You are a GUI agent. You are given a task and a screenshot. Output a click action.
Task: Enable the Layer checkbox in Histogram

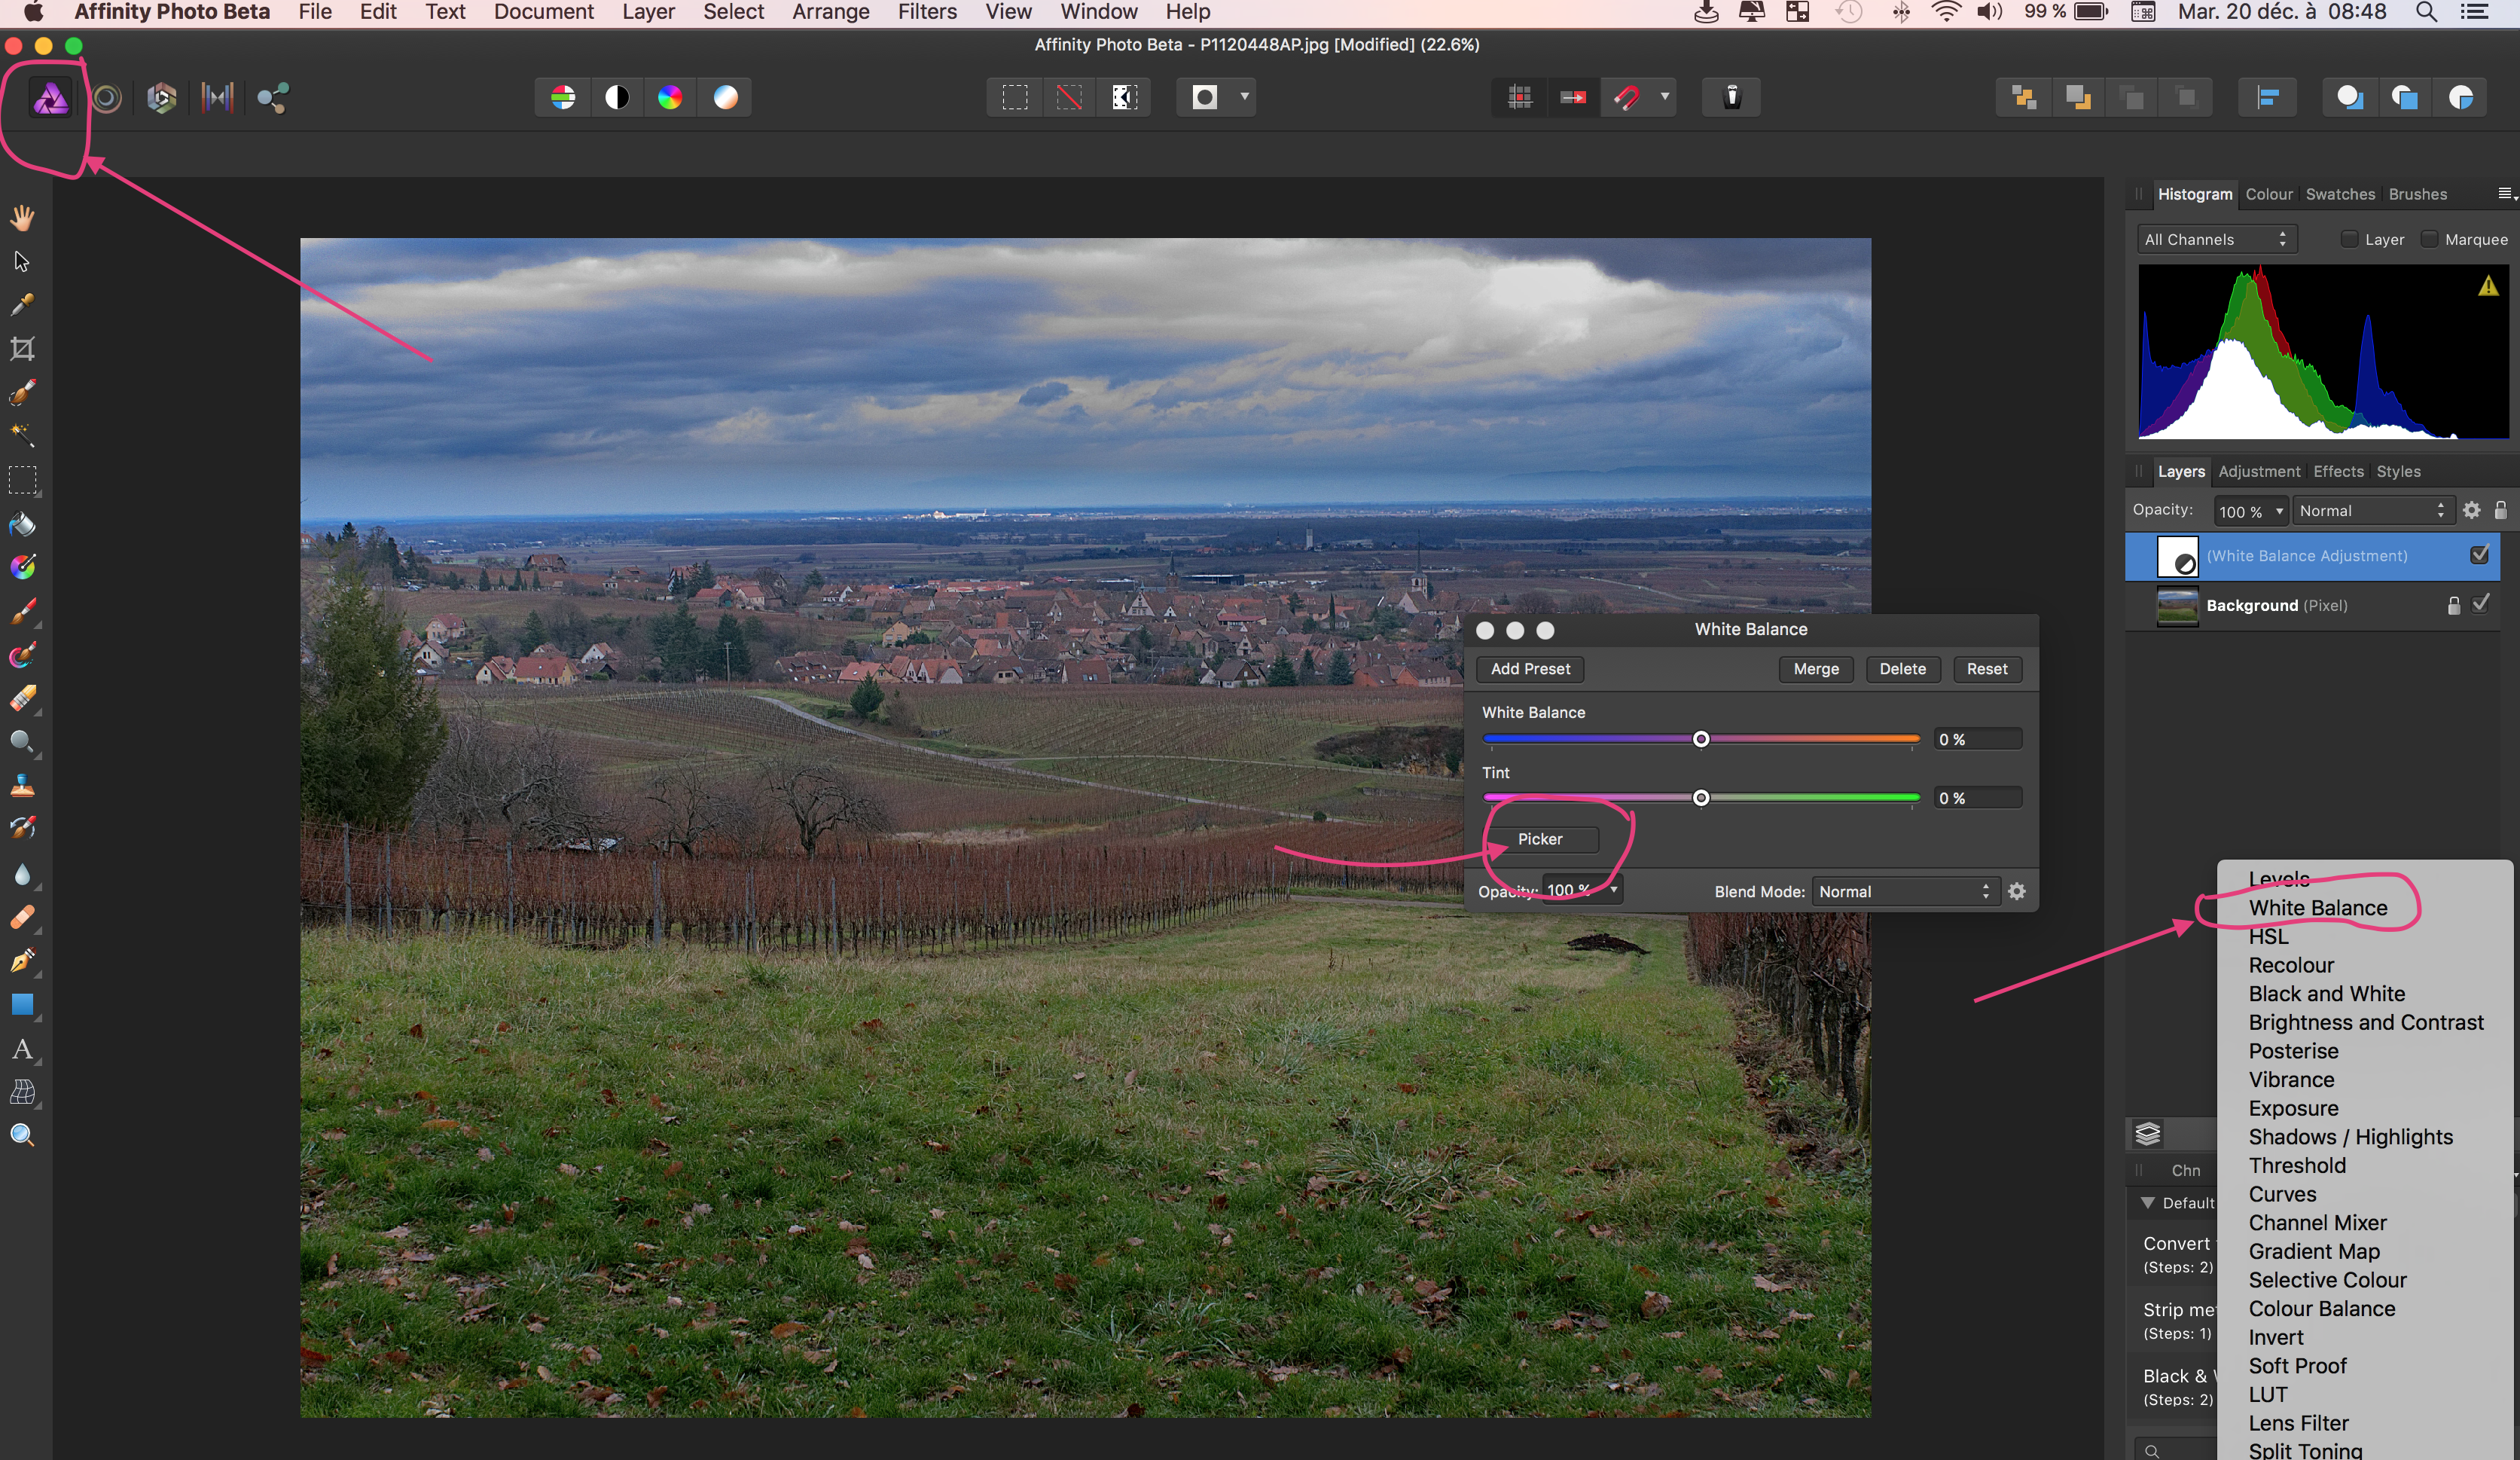point(2349,239)
